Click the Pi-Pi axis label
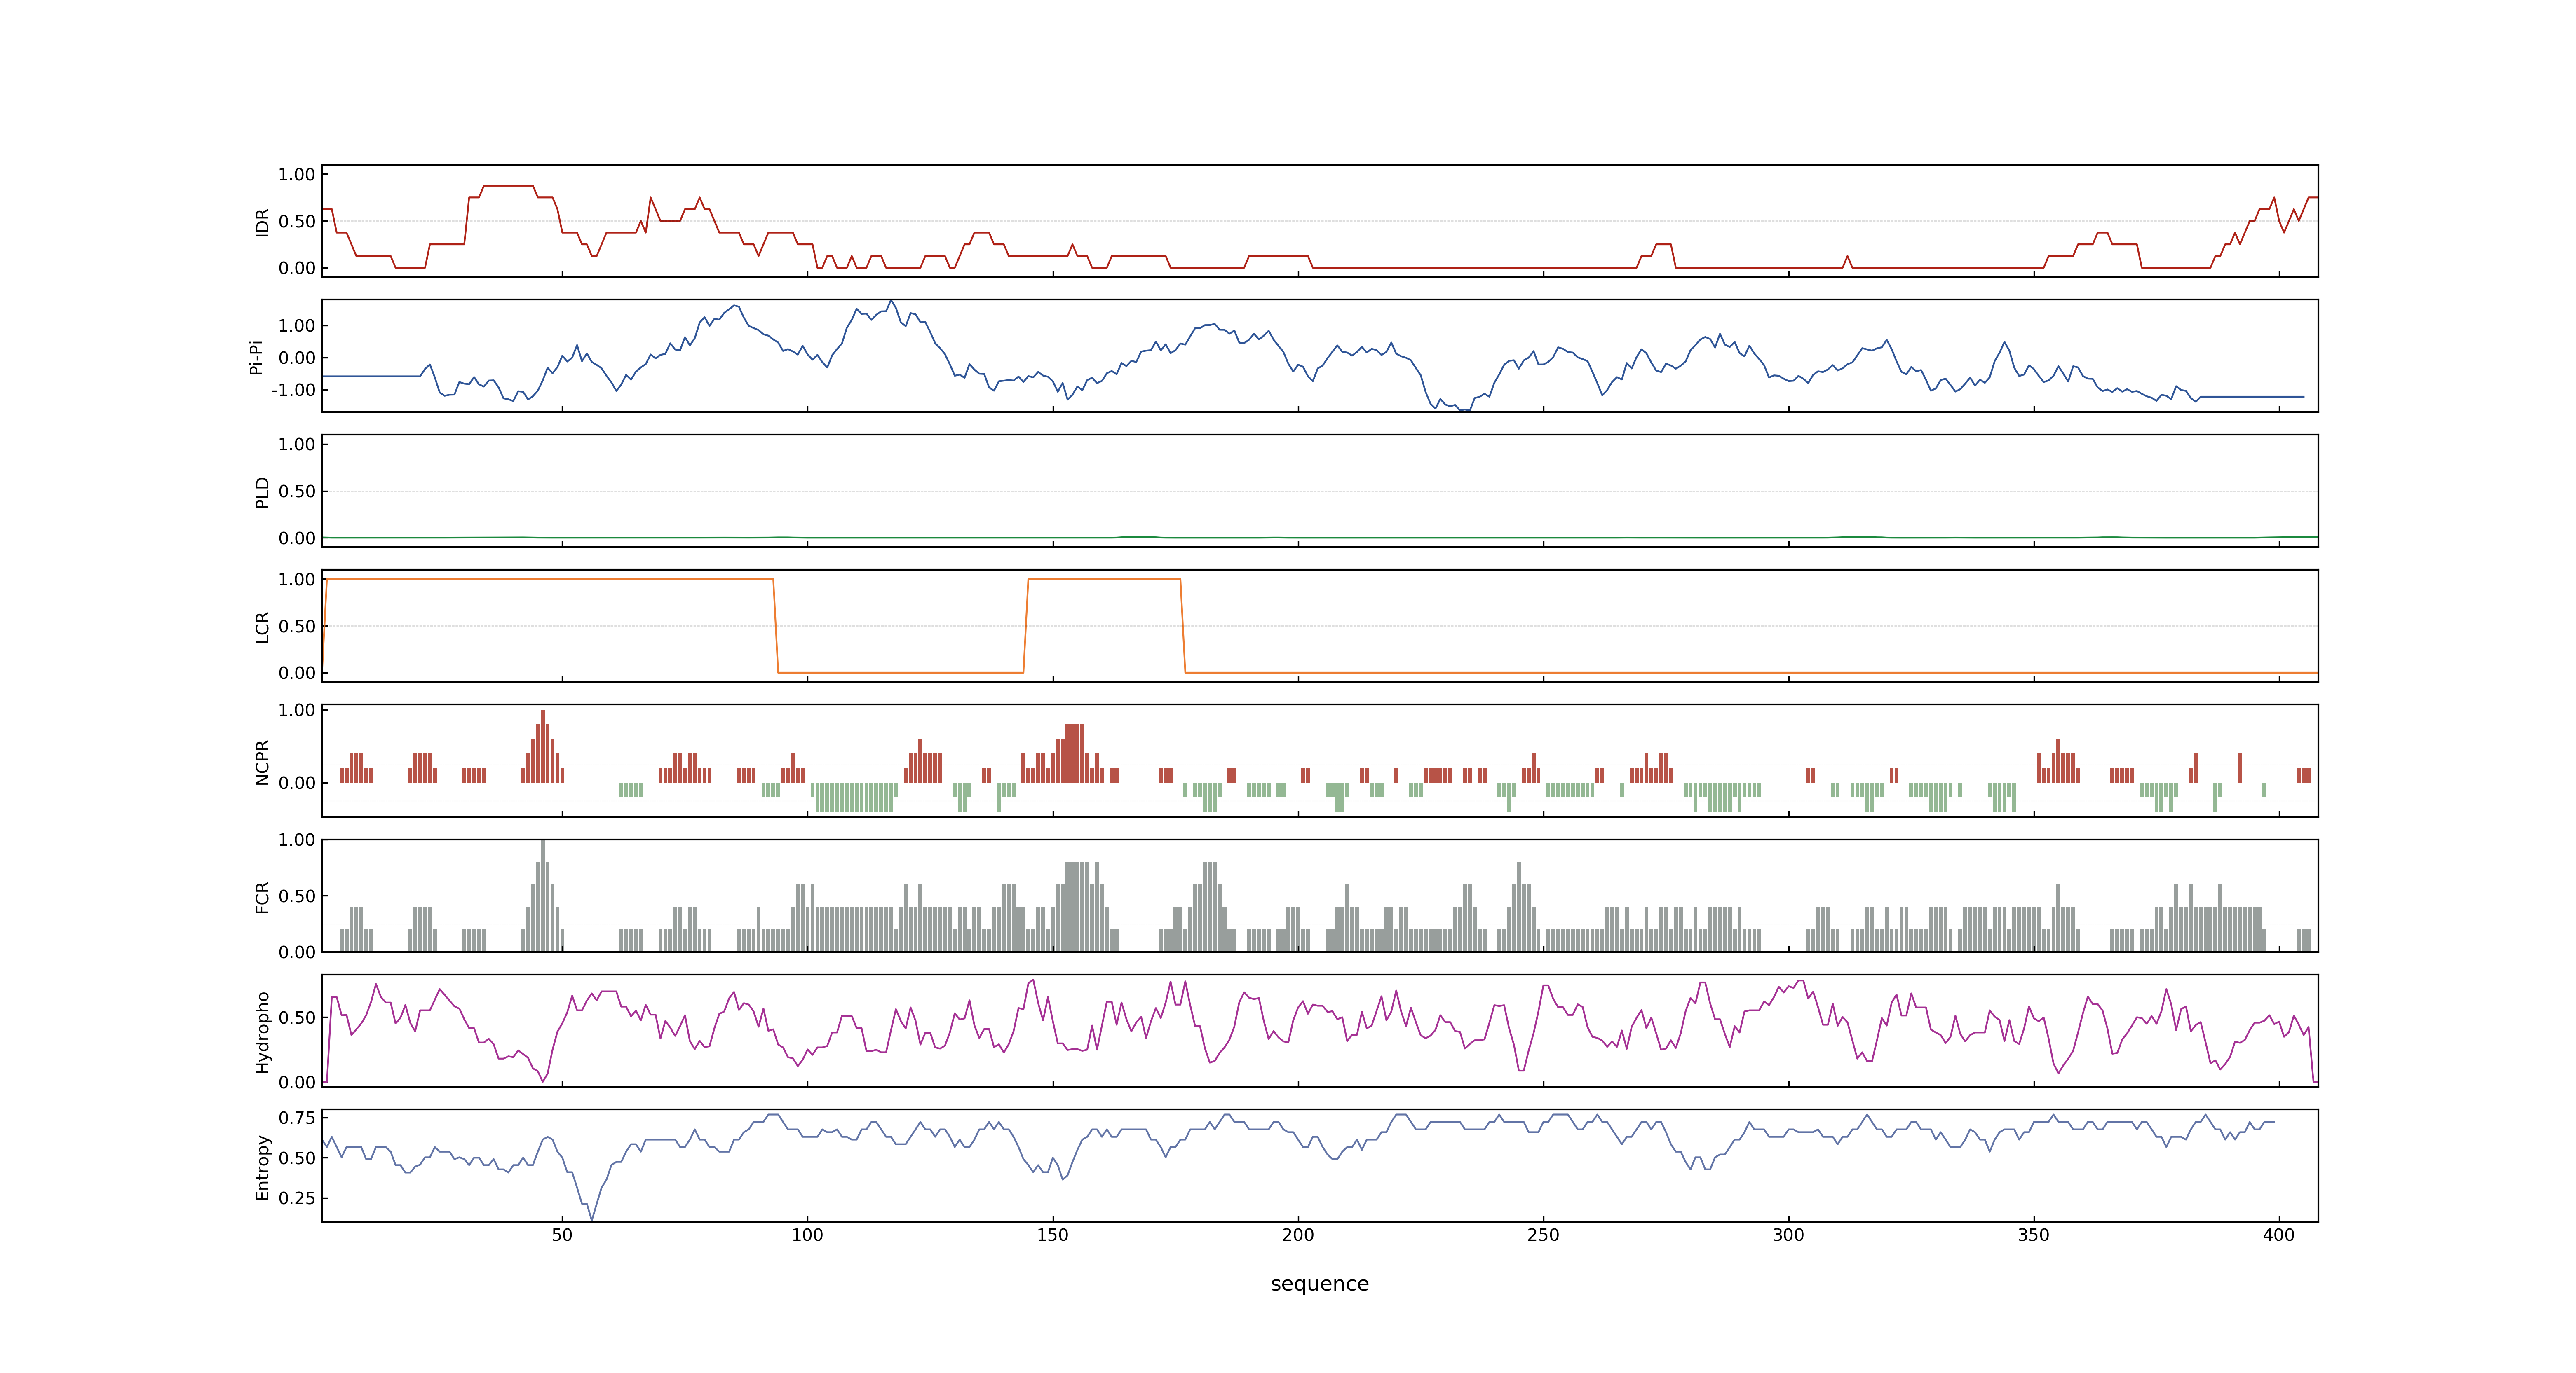Viewport: 2576px width, 1373px height. [x=256, y=357]
